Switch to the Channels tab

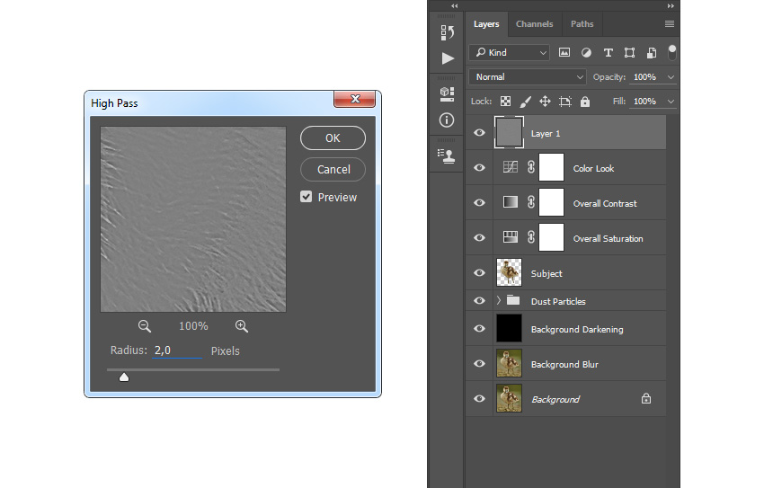point(534,24)
